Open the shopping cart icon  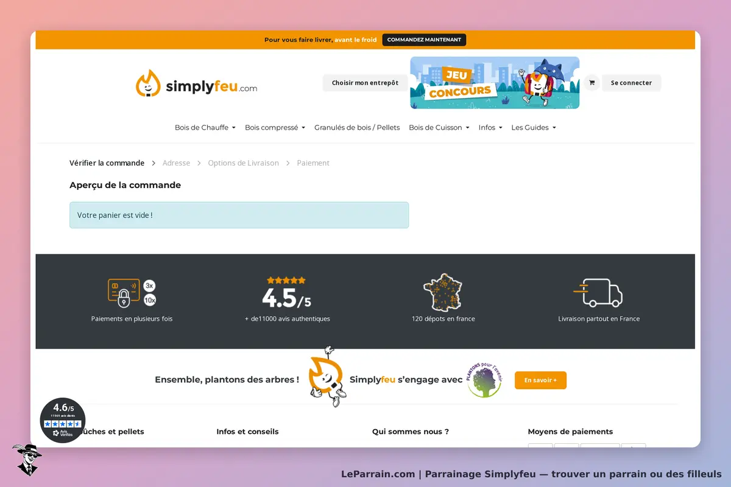592,83
